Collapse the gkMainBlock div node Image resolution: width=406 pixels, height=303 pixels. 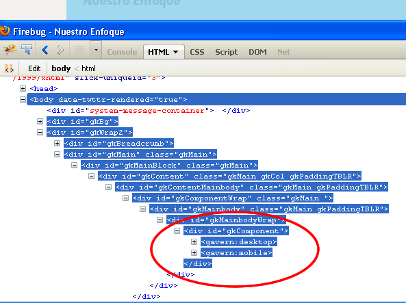click(75, 165)
